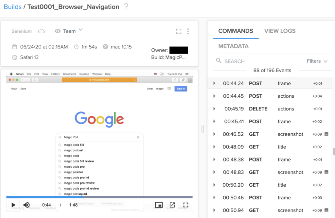Toggle the Team visibility eye icon
Viewport: 335px width, 218px height.
[x=57, y=31]
